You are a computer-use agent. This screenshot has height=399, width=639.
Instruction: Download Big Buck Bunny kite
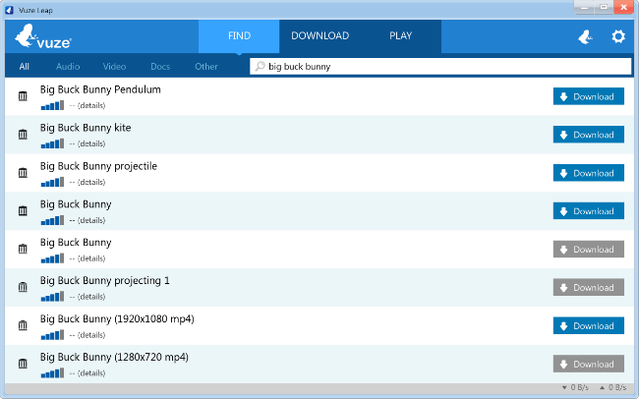(589, 135)
